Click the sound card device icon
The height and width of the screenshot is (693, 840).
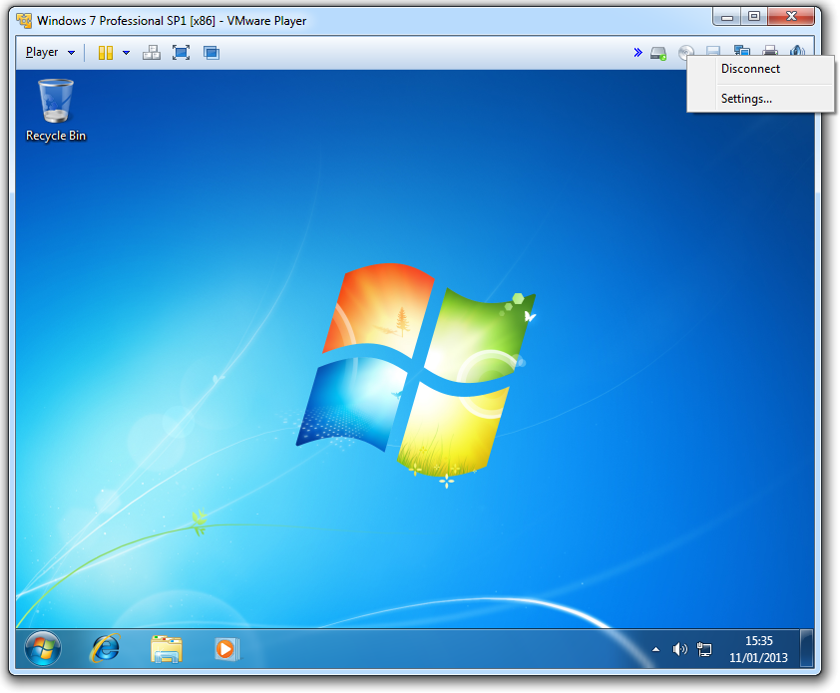(x=796, y=53)
